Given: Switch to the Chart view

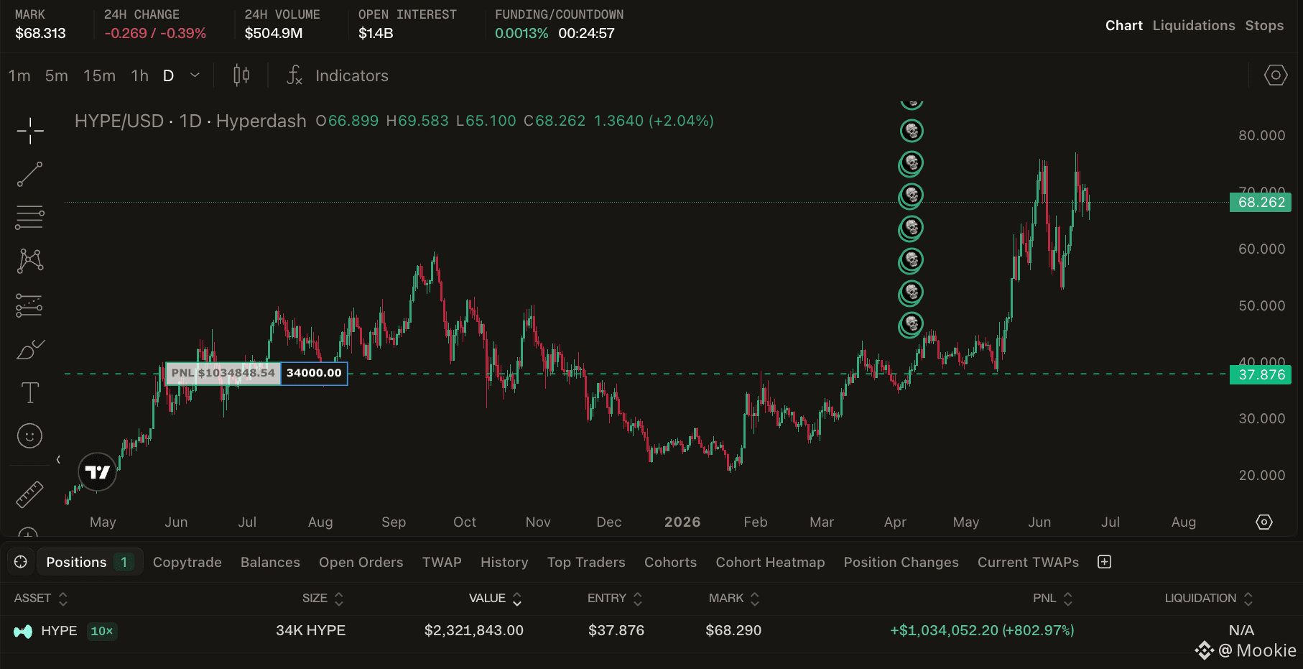Looking at the screenshot, I should pyautogui.click(x=1123, y=25).
